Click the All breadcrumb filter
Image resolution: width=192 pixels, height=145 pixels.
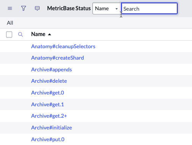point(10,23)
